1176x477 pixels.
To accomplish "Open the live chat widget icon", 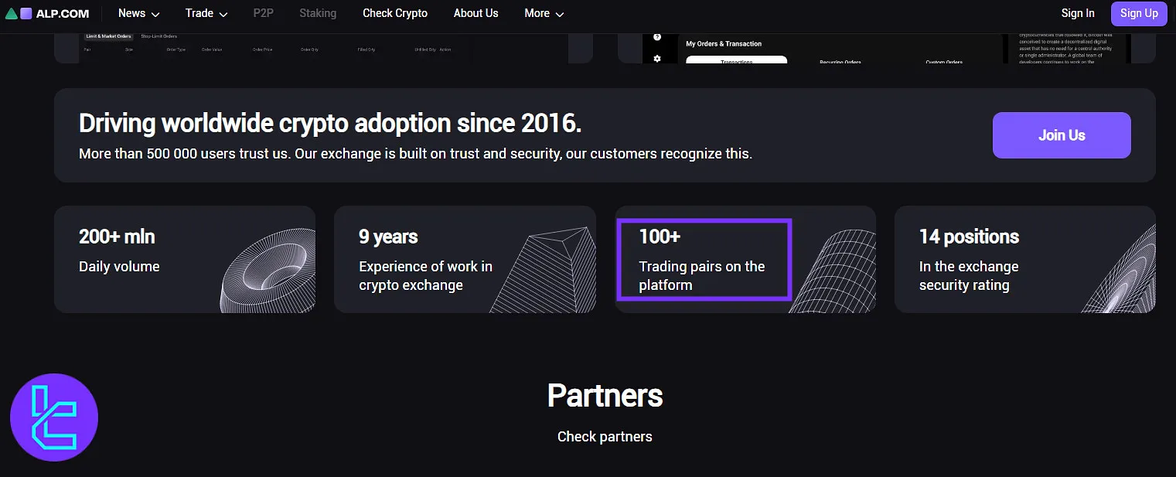I will [53, 417].
